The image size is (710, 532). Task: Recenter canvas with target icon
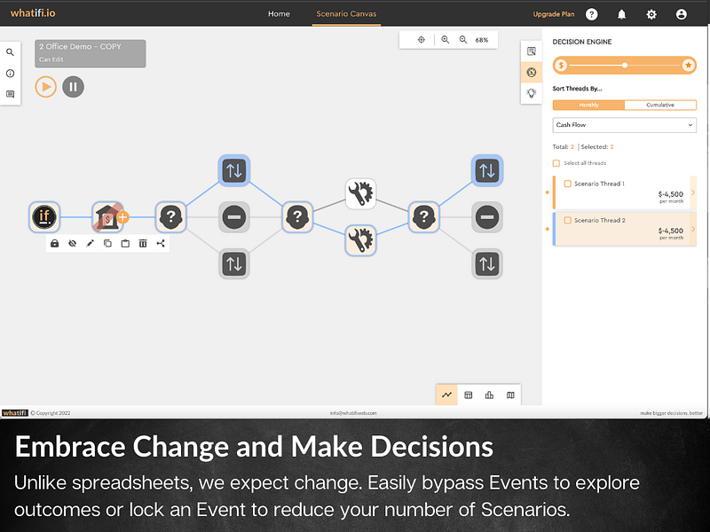[x=421, y=40]
